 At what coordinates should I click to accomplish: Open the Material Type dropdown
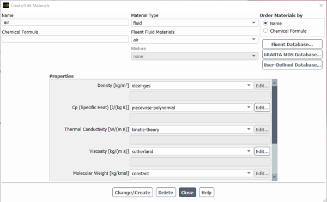195,23
